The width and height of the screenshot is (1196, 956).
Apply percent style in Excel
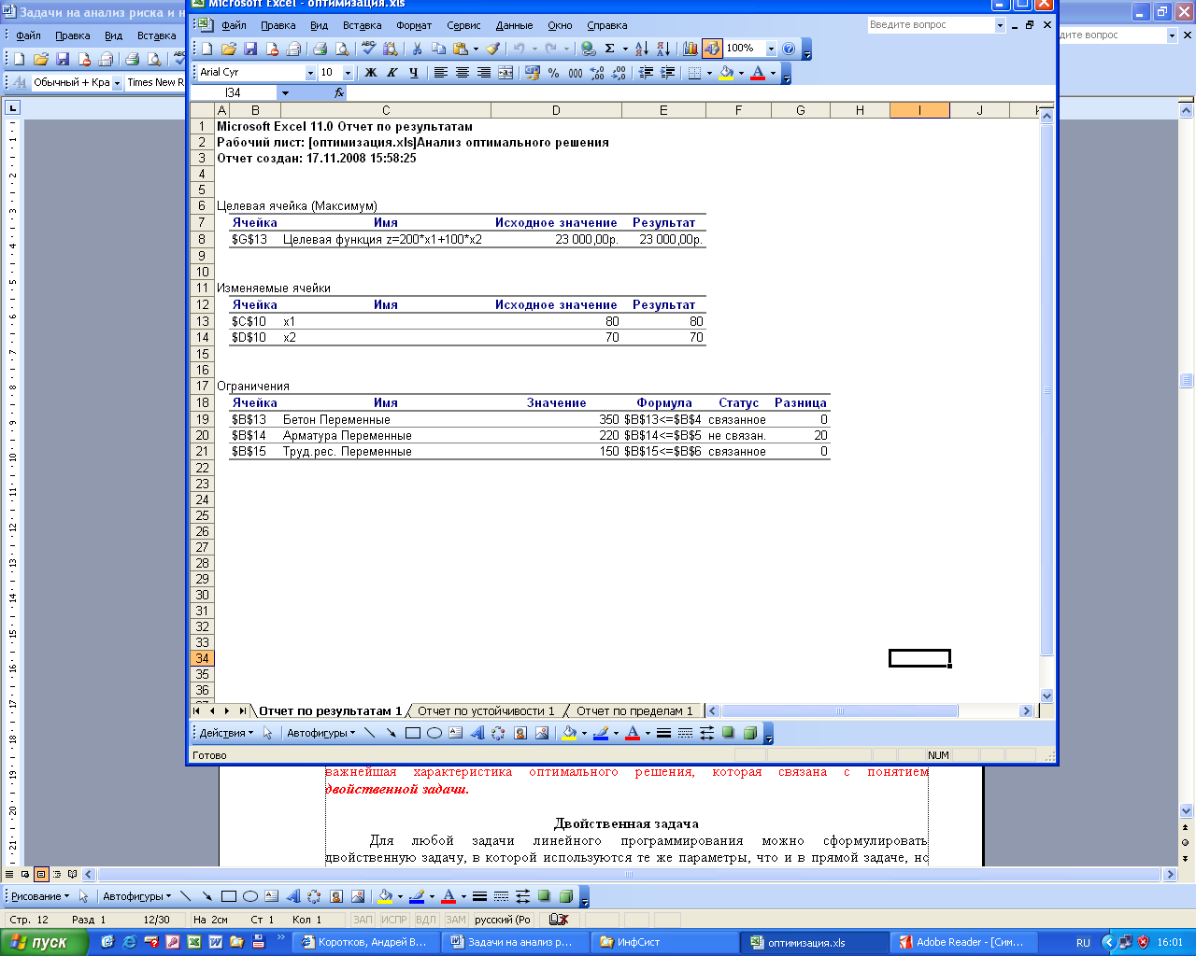click(554, 73)
